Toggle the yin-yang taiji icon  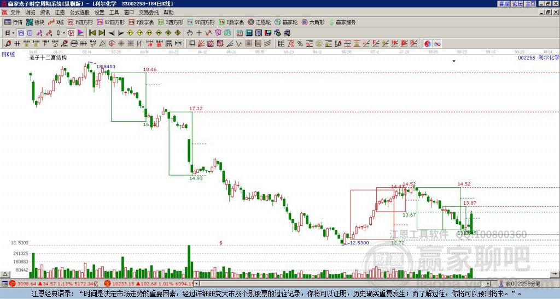428,44
